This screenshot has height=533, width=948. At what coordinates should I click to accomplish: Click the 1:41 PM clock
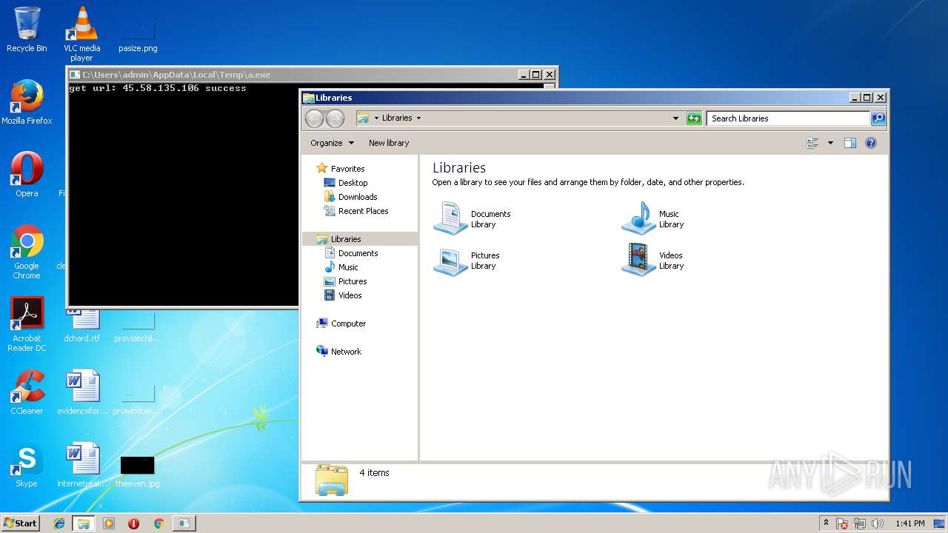pos(909,523)
